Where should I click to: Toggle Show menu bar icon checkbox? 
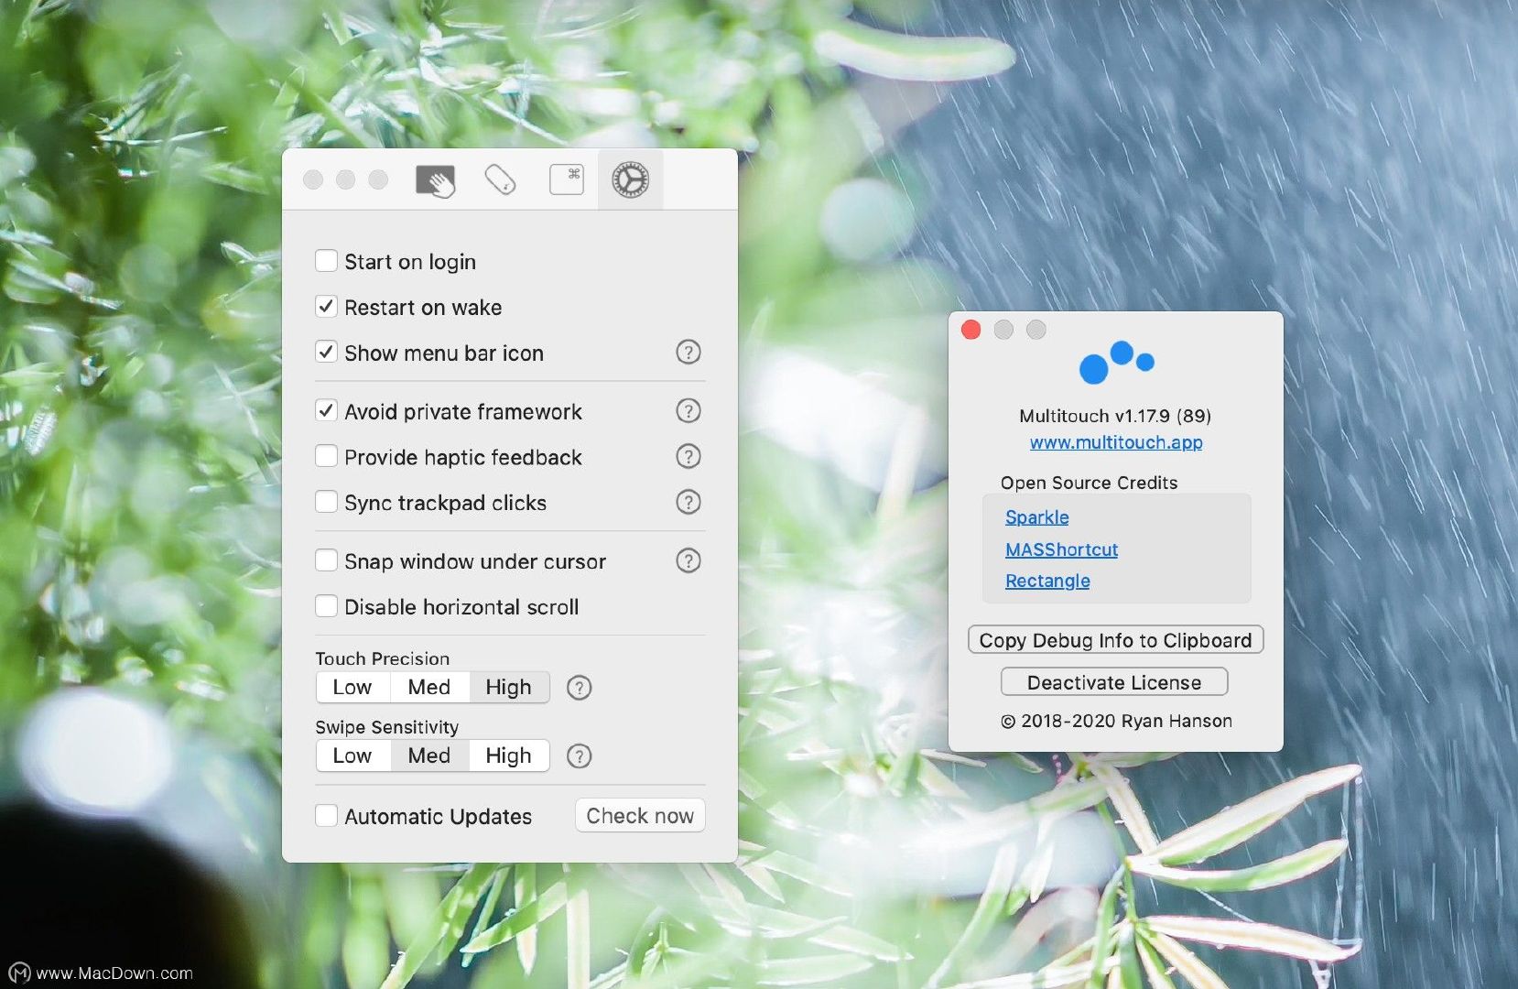[326, 353]
